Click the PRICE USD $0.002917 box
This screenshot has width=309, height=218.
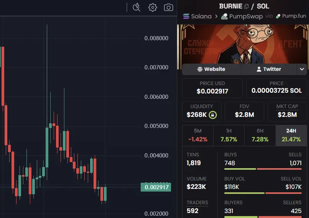tap(212, 88)
